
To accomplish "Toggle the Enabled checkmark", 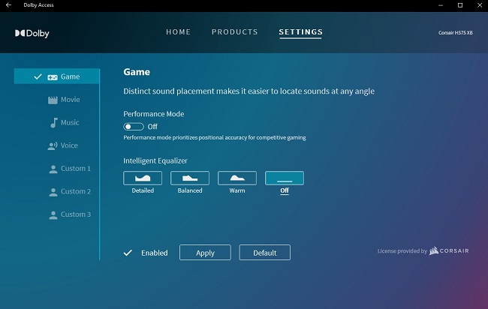I will [128, 253].
